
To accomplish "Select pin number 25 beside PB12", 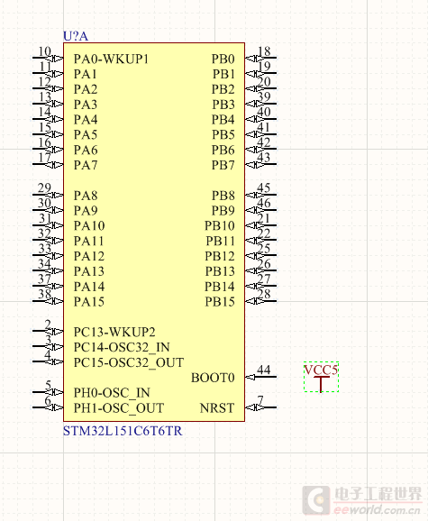I will pyautogui.click(x=264, y=249).
